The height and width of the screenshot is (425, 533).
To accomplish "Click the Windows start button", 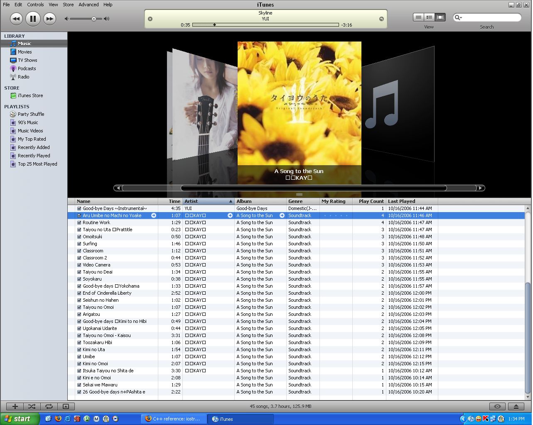I will click(x=20, y=419).
